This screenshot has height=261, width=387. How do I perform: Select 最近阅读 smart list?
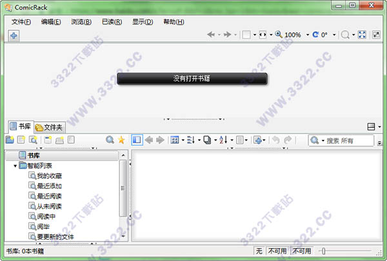(x=45, y=196)
